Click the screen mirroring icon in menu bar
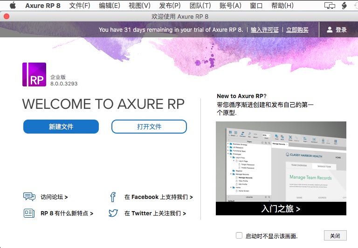Screen dimensions: 358x248 [330, 6]
